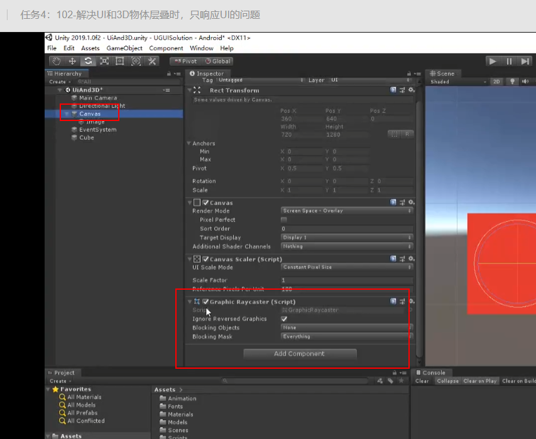Open Rect Transform preset selector
The width and height of the screenshot is (536, 439).
pyautogui.click(x=402, y=90)
